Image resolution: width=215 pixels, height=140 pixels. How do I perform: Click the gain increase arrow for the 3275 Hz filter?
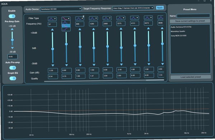tap(121, 28)
